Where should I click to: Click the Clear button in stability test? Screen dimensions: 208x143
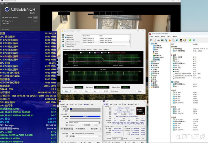[x=86, y=91]
